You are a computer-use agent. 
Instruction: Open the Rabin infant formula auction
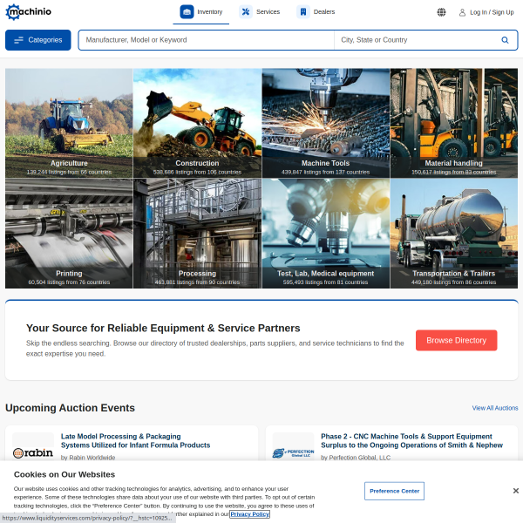pos(135,440)
